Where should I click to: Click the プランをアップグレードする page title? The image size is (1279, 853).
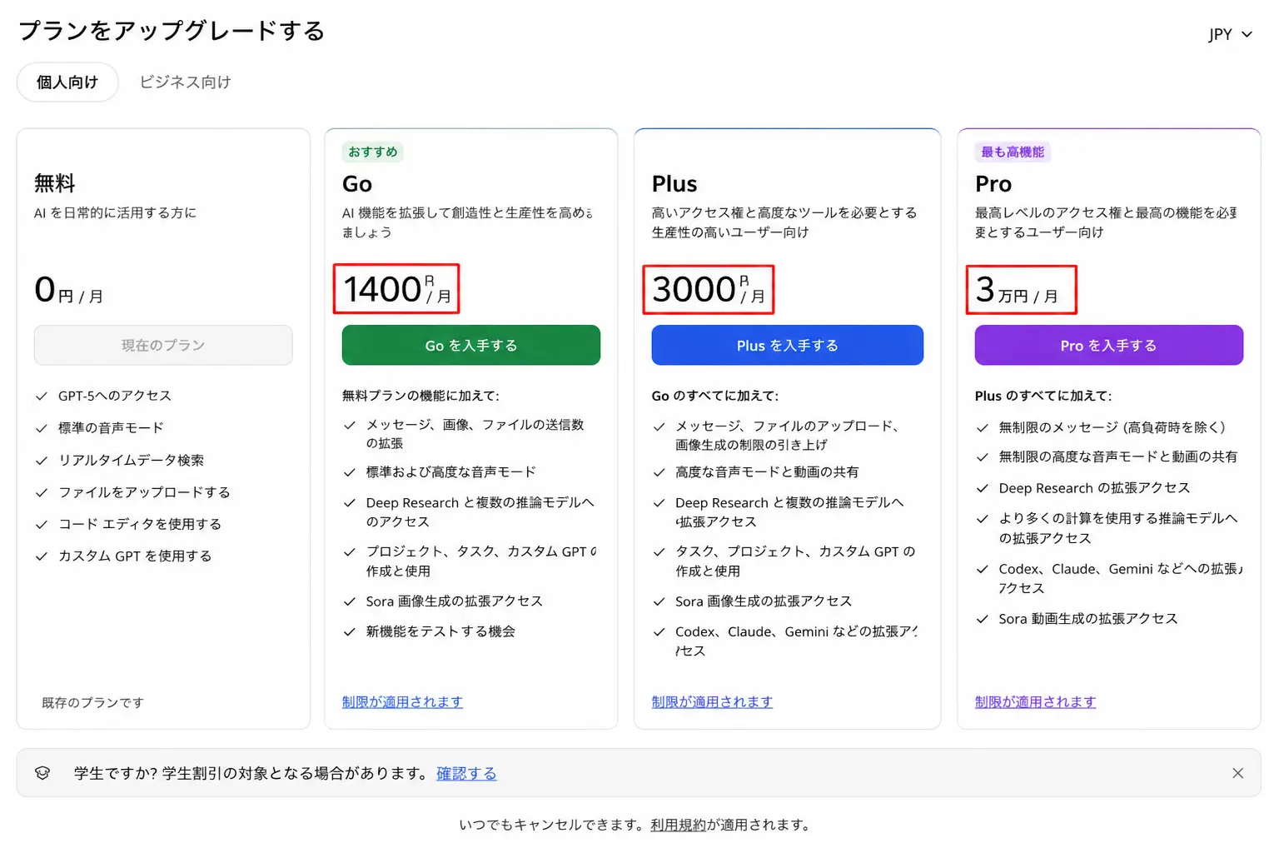(172, 31)
